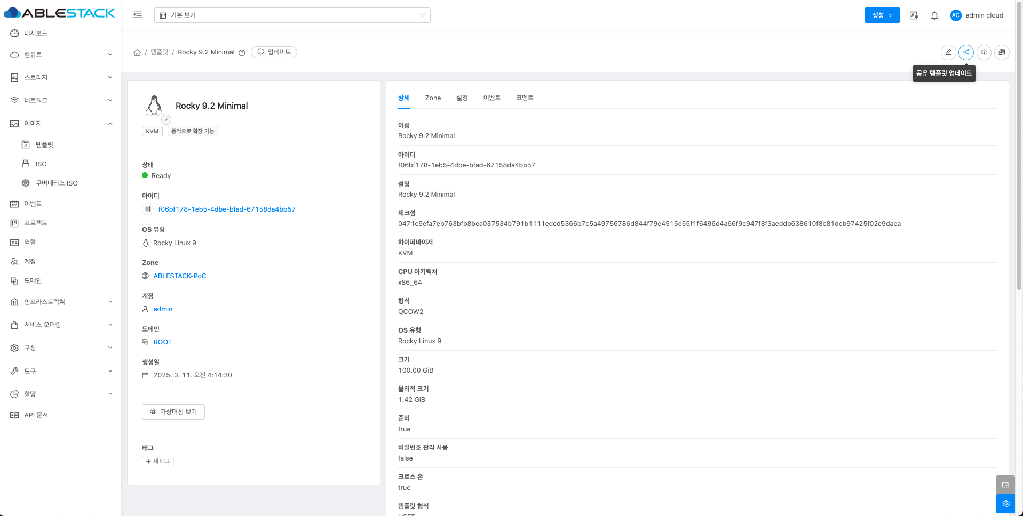Open the admin account link
Image resolution: width=1023 pixels, height=516 pixels.
pos(163,309)
